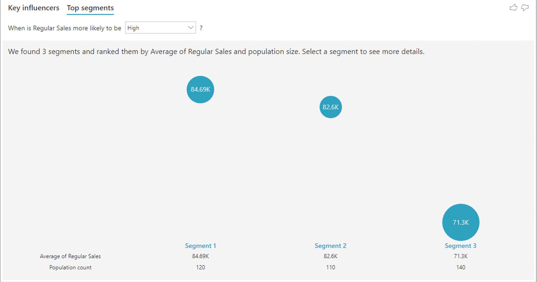Click the Population count label

tap(70, 267)
